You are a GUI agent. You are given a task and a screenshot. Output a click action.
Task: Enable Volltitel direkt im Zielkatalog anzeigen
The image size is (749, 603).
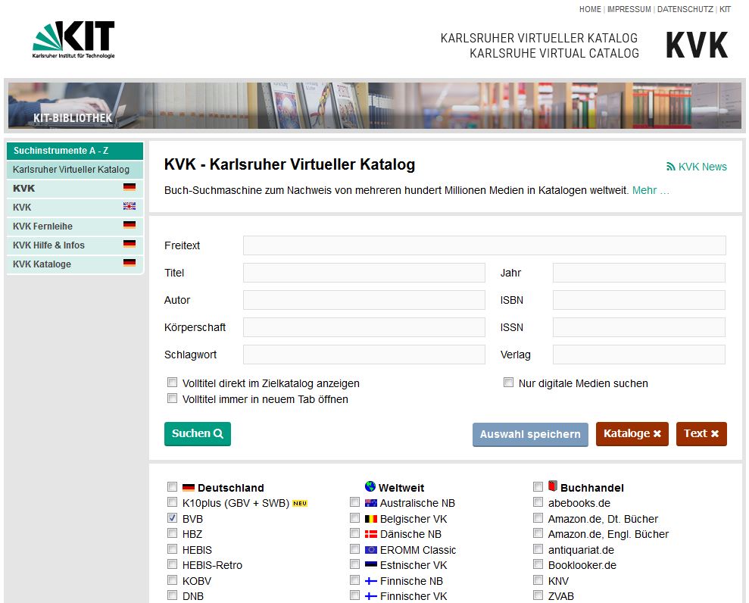click(x=172, y=383)
